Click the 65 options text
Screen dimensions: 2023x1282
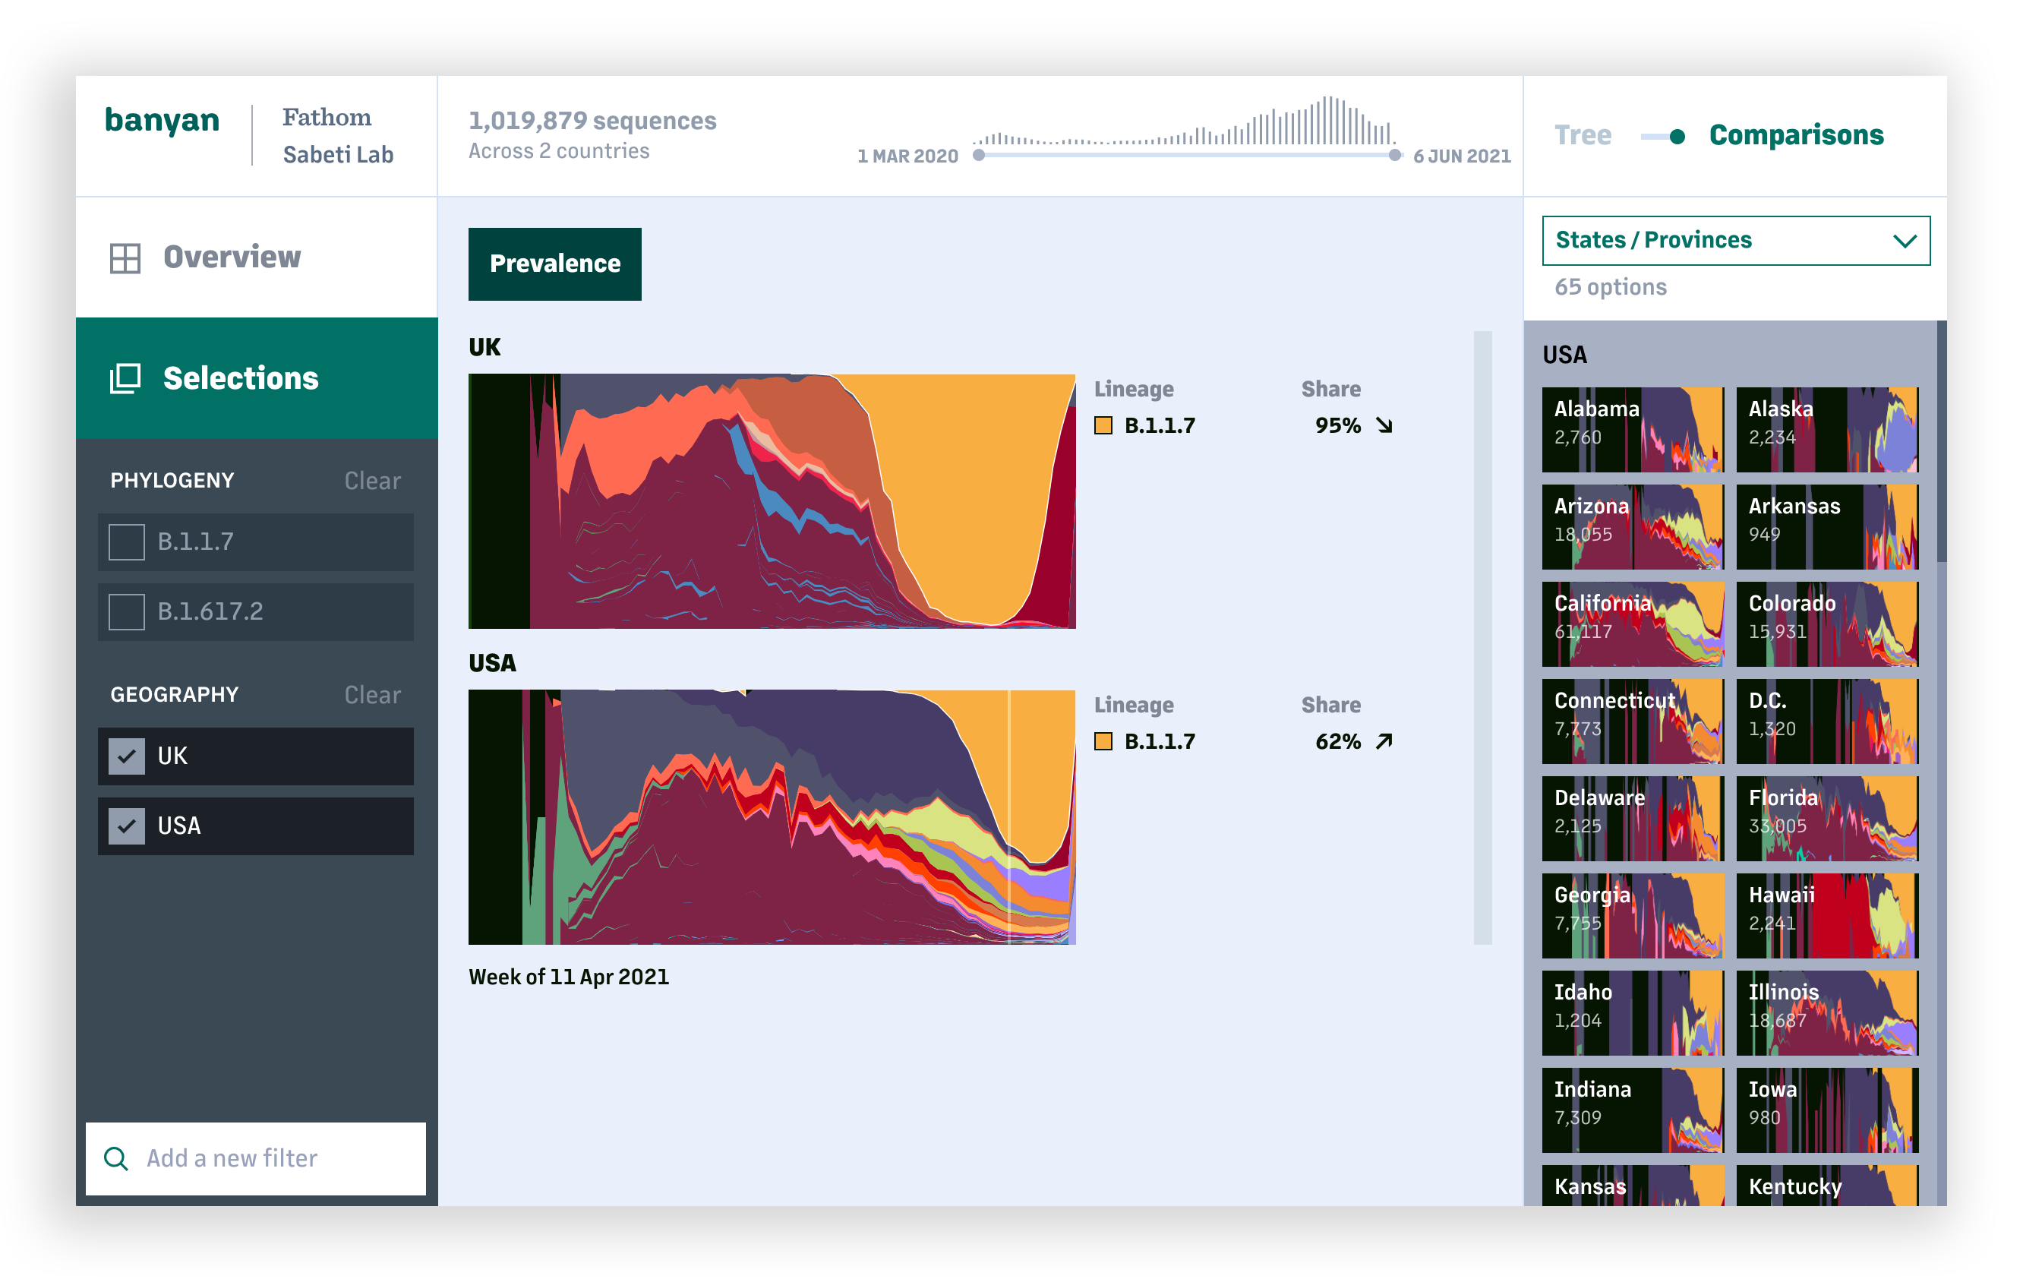(1611, 287)
